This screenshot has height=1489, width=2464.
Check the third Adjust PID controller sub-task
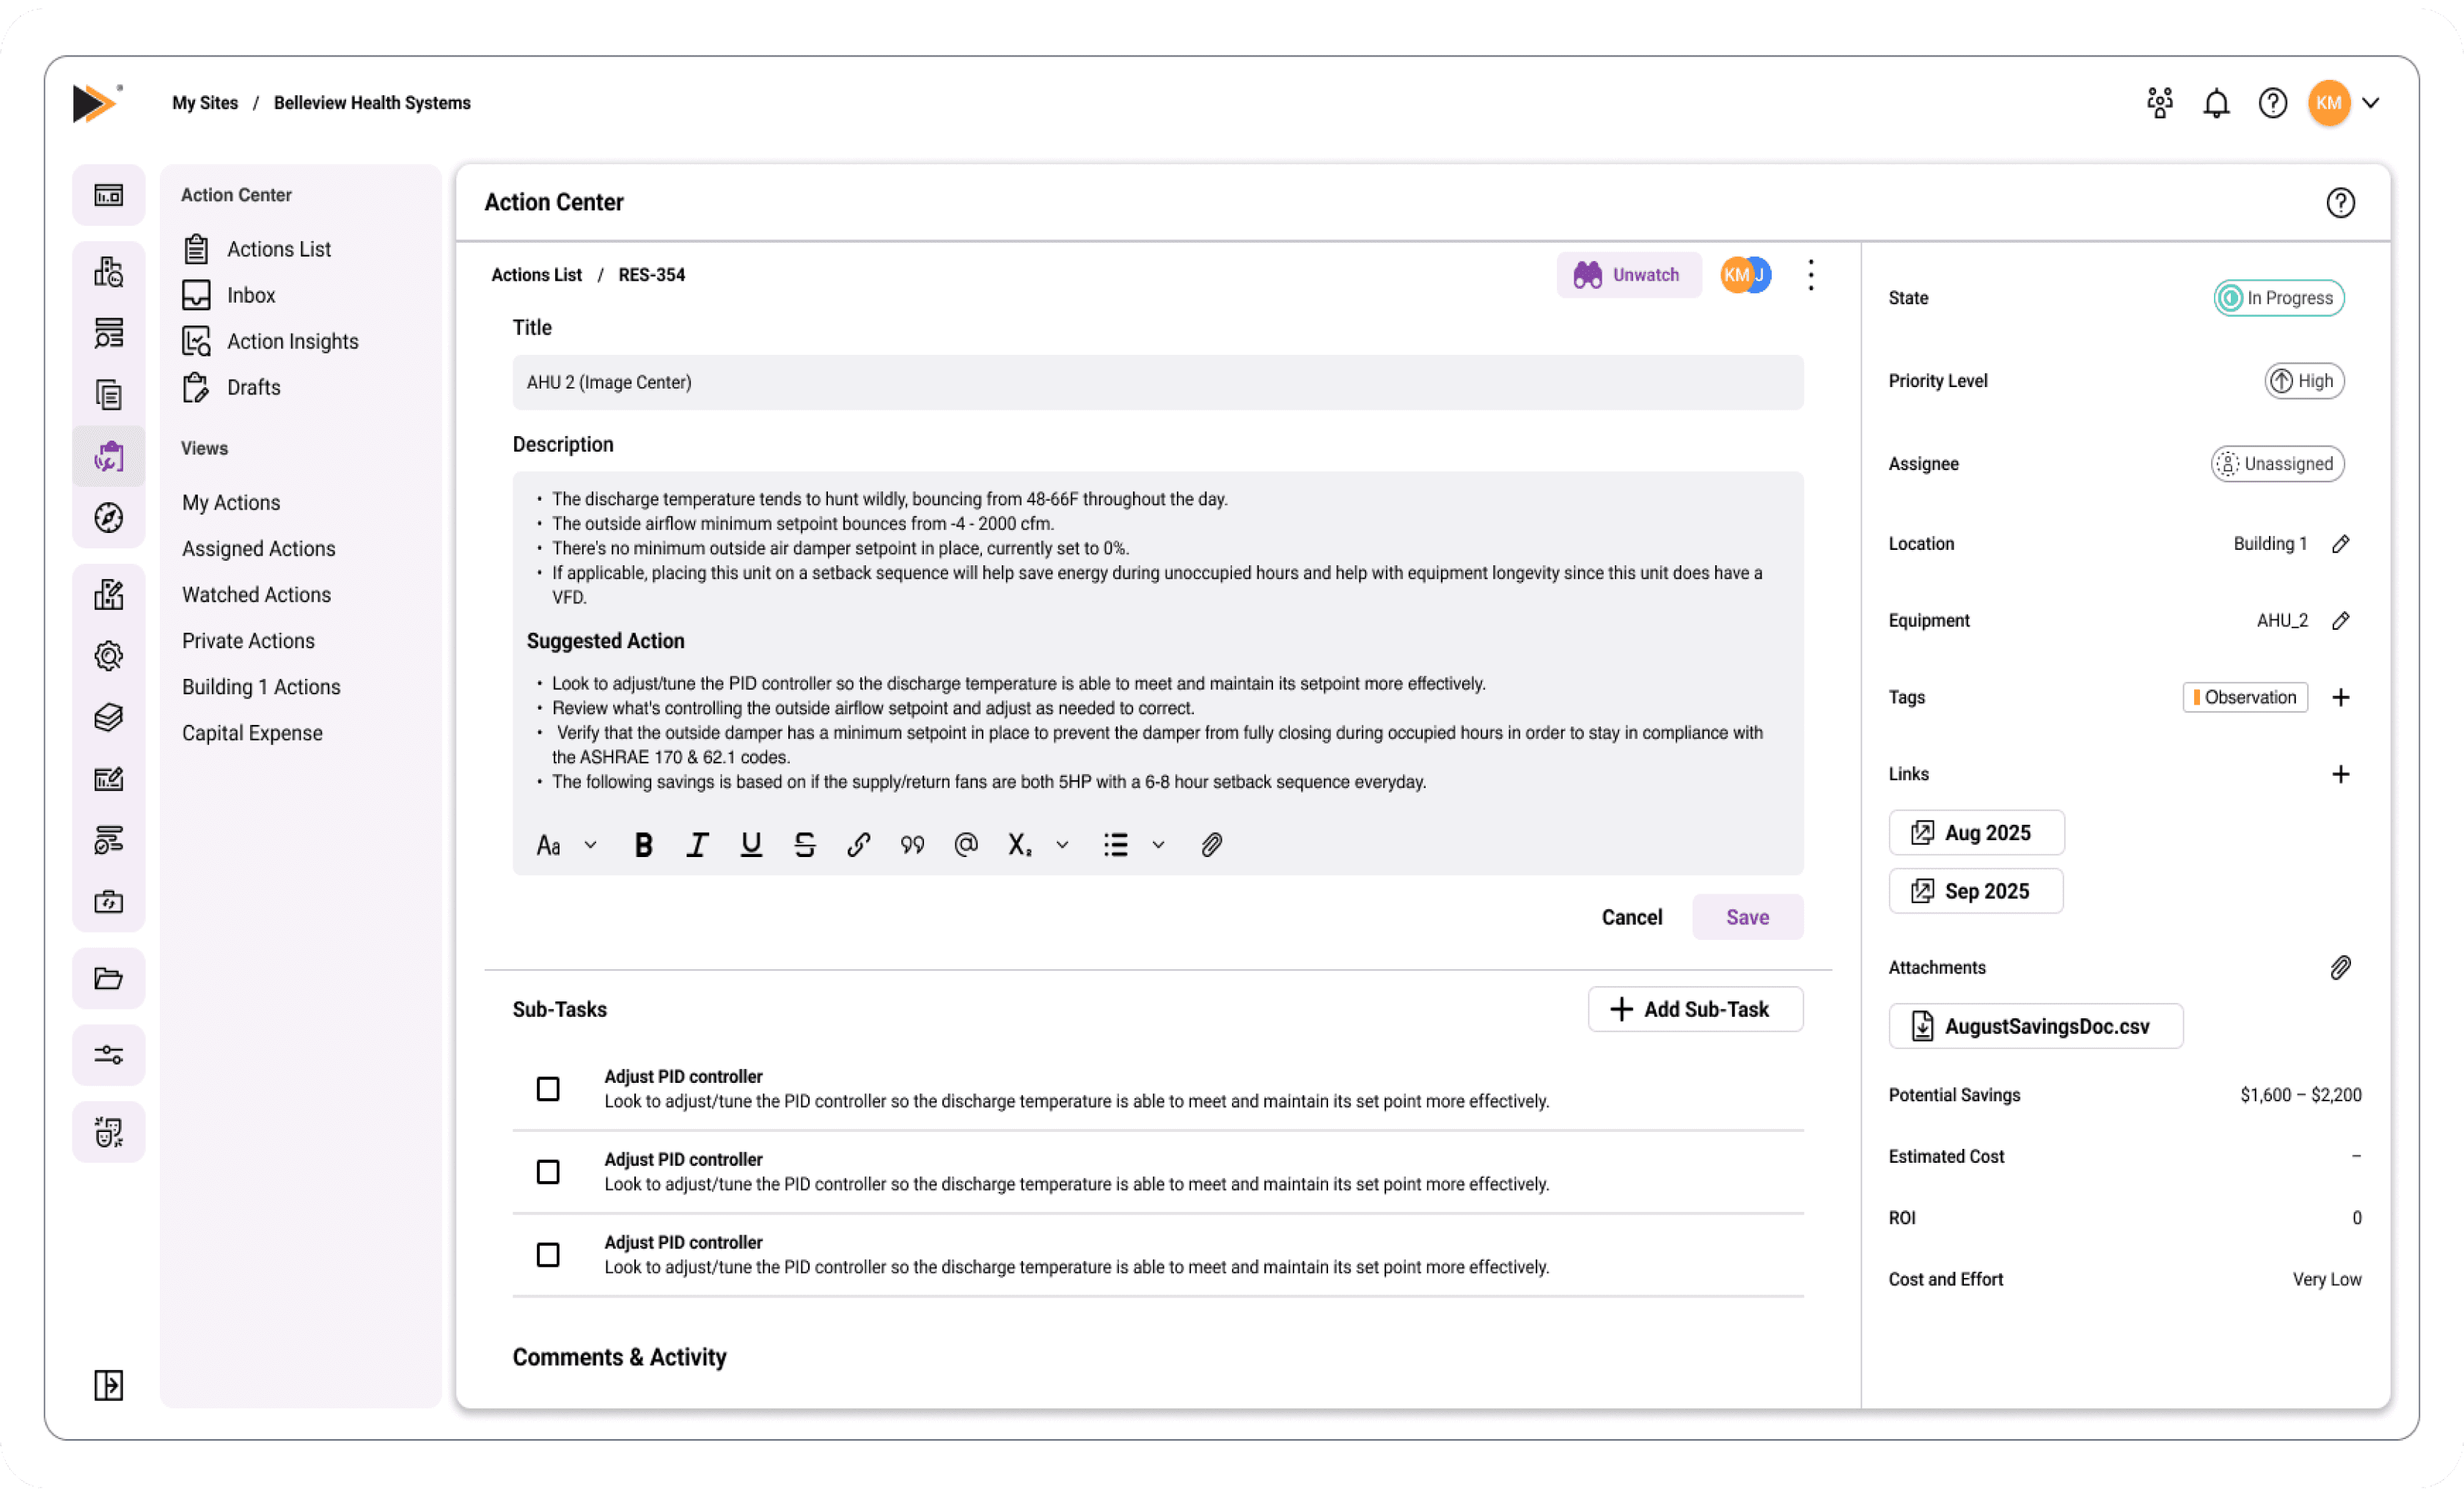(548, 1254)
